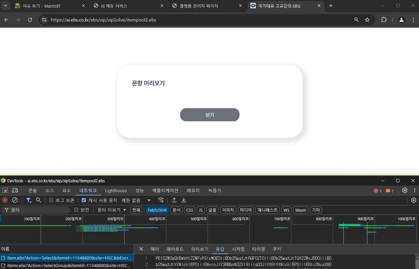
Task: Open the 헤더 tab of the request
Action: 155,249
